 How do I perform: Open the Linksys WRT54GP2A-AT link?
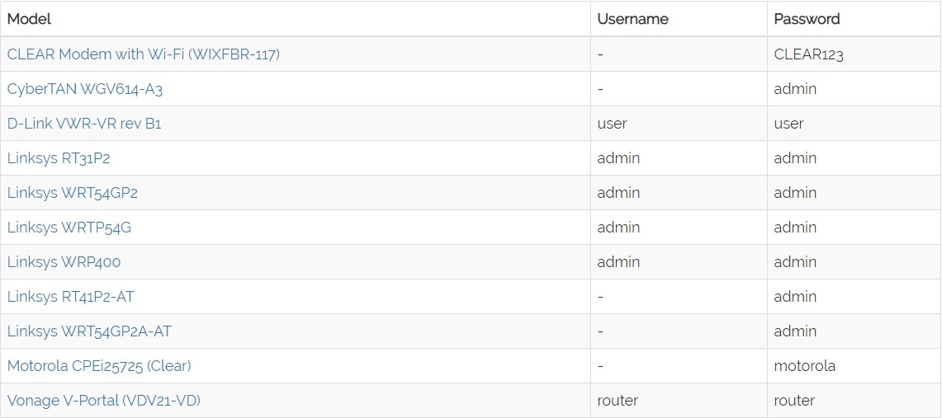[x=89, y=331]
